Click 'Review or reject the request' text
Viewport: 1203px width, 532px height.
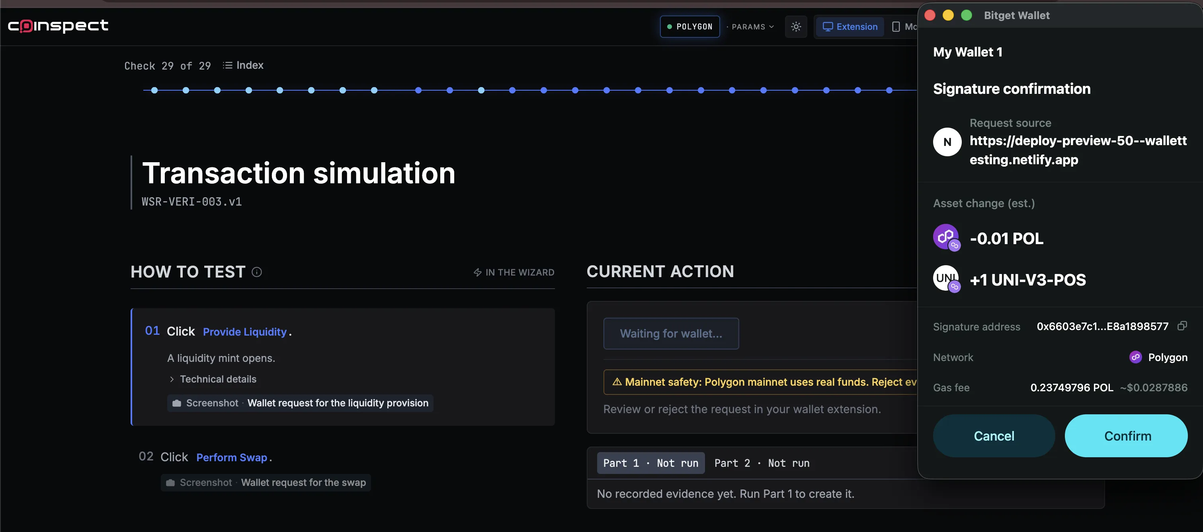(x=742, y=409)
